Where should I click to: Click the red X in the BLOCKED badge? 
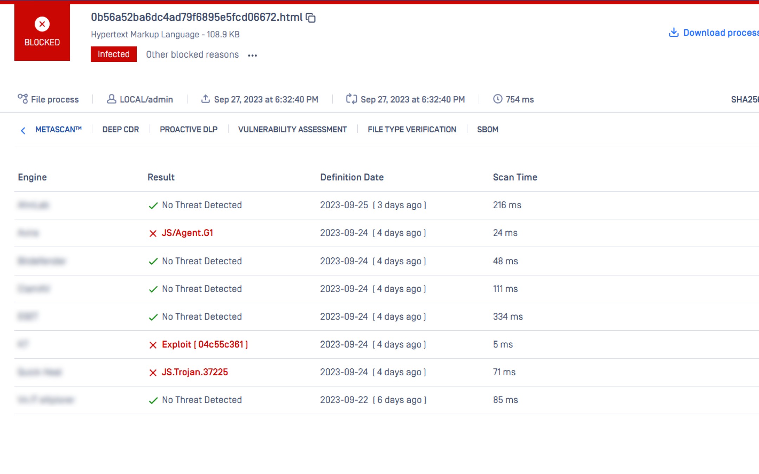(42, 24)
